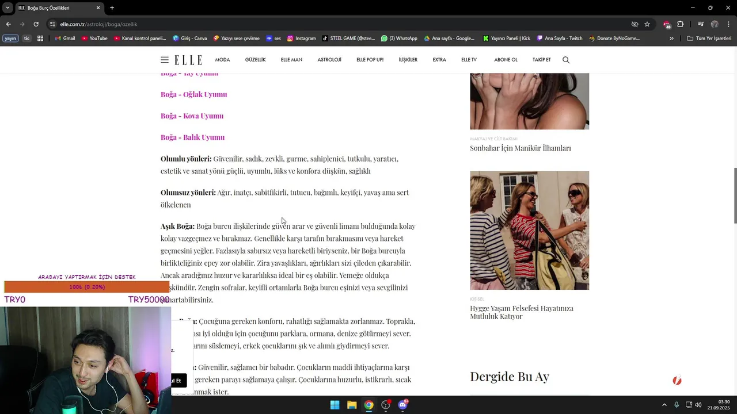The height and width of the screenshot is (414, 737).
Task: Open the tab search dropdown arrow
Action: (x=7, y=8)
